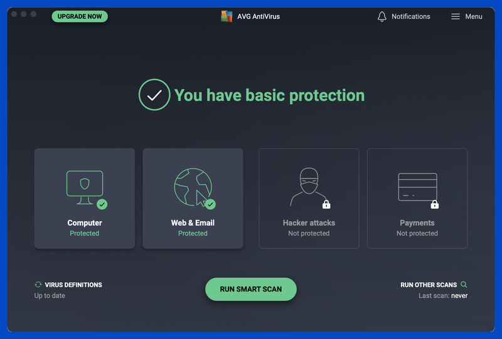Click Not protected under Hacker attacks
Screen dimensions: 502x339
point(309,233)
